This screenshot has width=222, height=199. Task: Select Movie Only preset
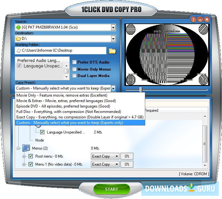(80, 95)
